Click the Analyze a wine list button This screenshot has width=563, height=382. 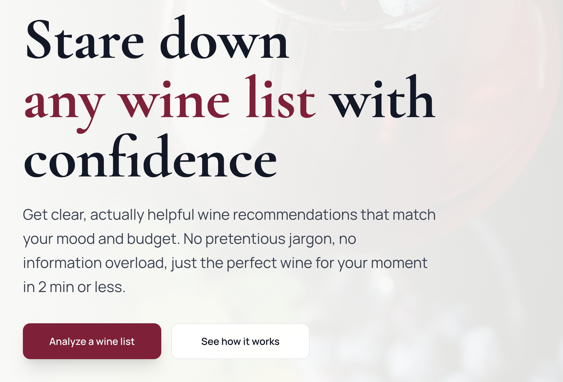click(x=92, y=341)
